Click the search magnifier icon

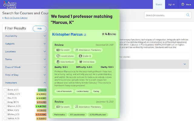pos(188,15)
